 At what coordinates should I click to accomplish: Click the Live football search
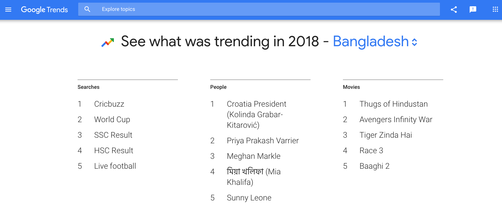(115, 166)
